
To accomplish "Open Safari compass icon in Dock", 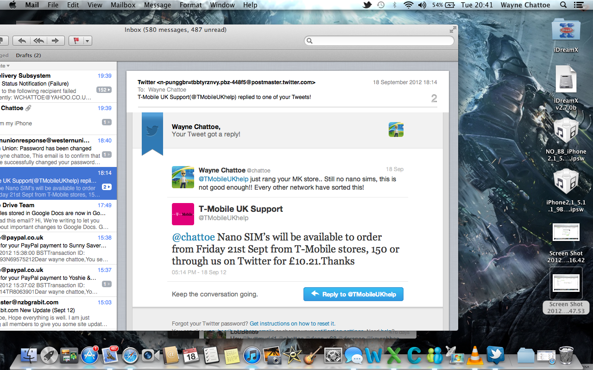I will (x=130, y=355).
